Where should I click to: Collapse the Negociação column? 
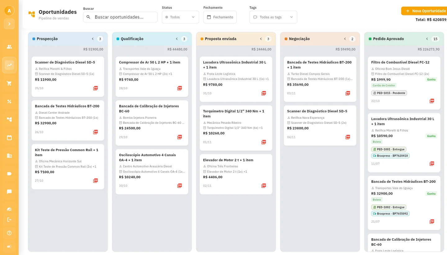coord(345,39)
